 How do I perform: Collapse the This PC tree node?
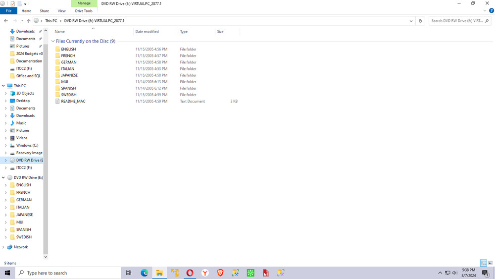[x=3, y=86]
